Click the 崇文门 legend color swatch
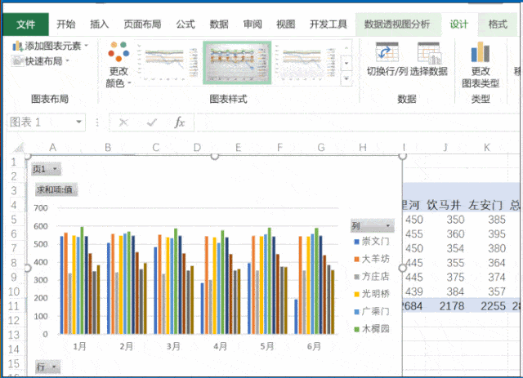This screenshot has height=378, width=523. [356, 242]
